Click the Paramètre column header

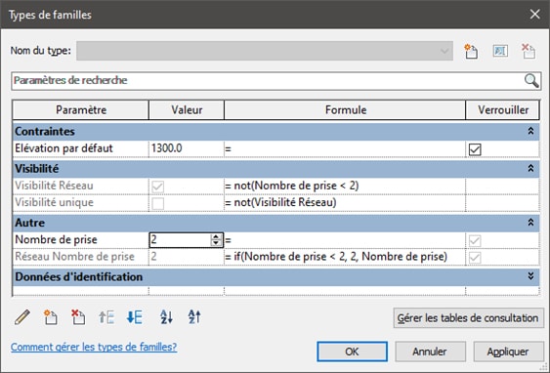click(x=81, y=110)
